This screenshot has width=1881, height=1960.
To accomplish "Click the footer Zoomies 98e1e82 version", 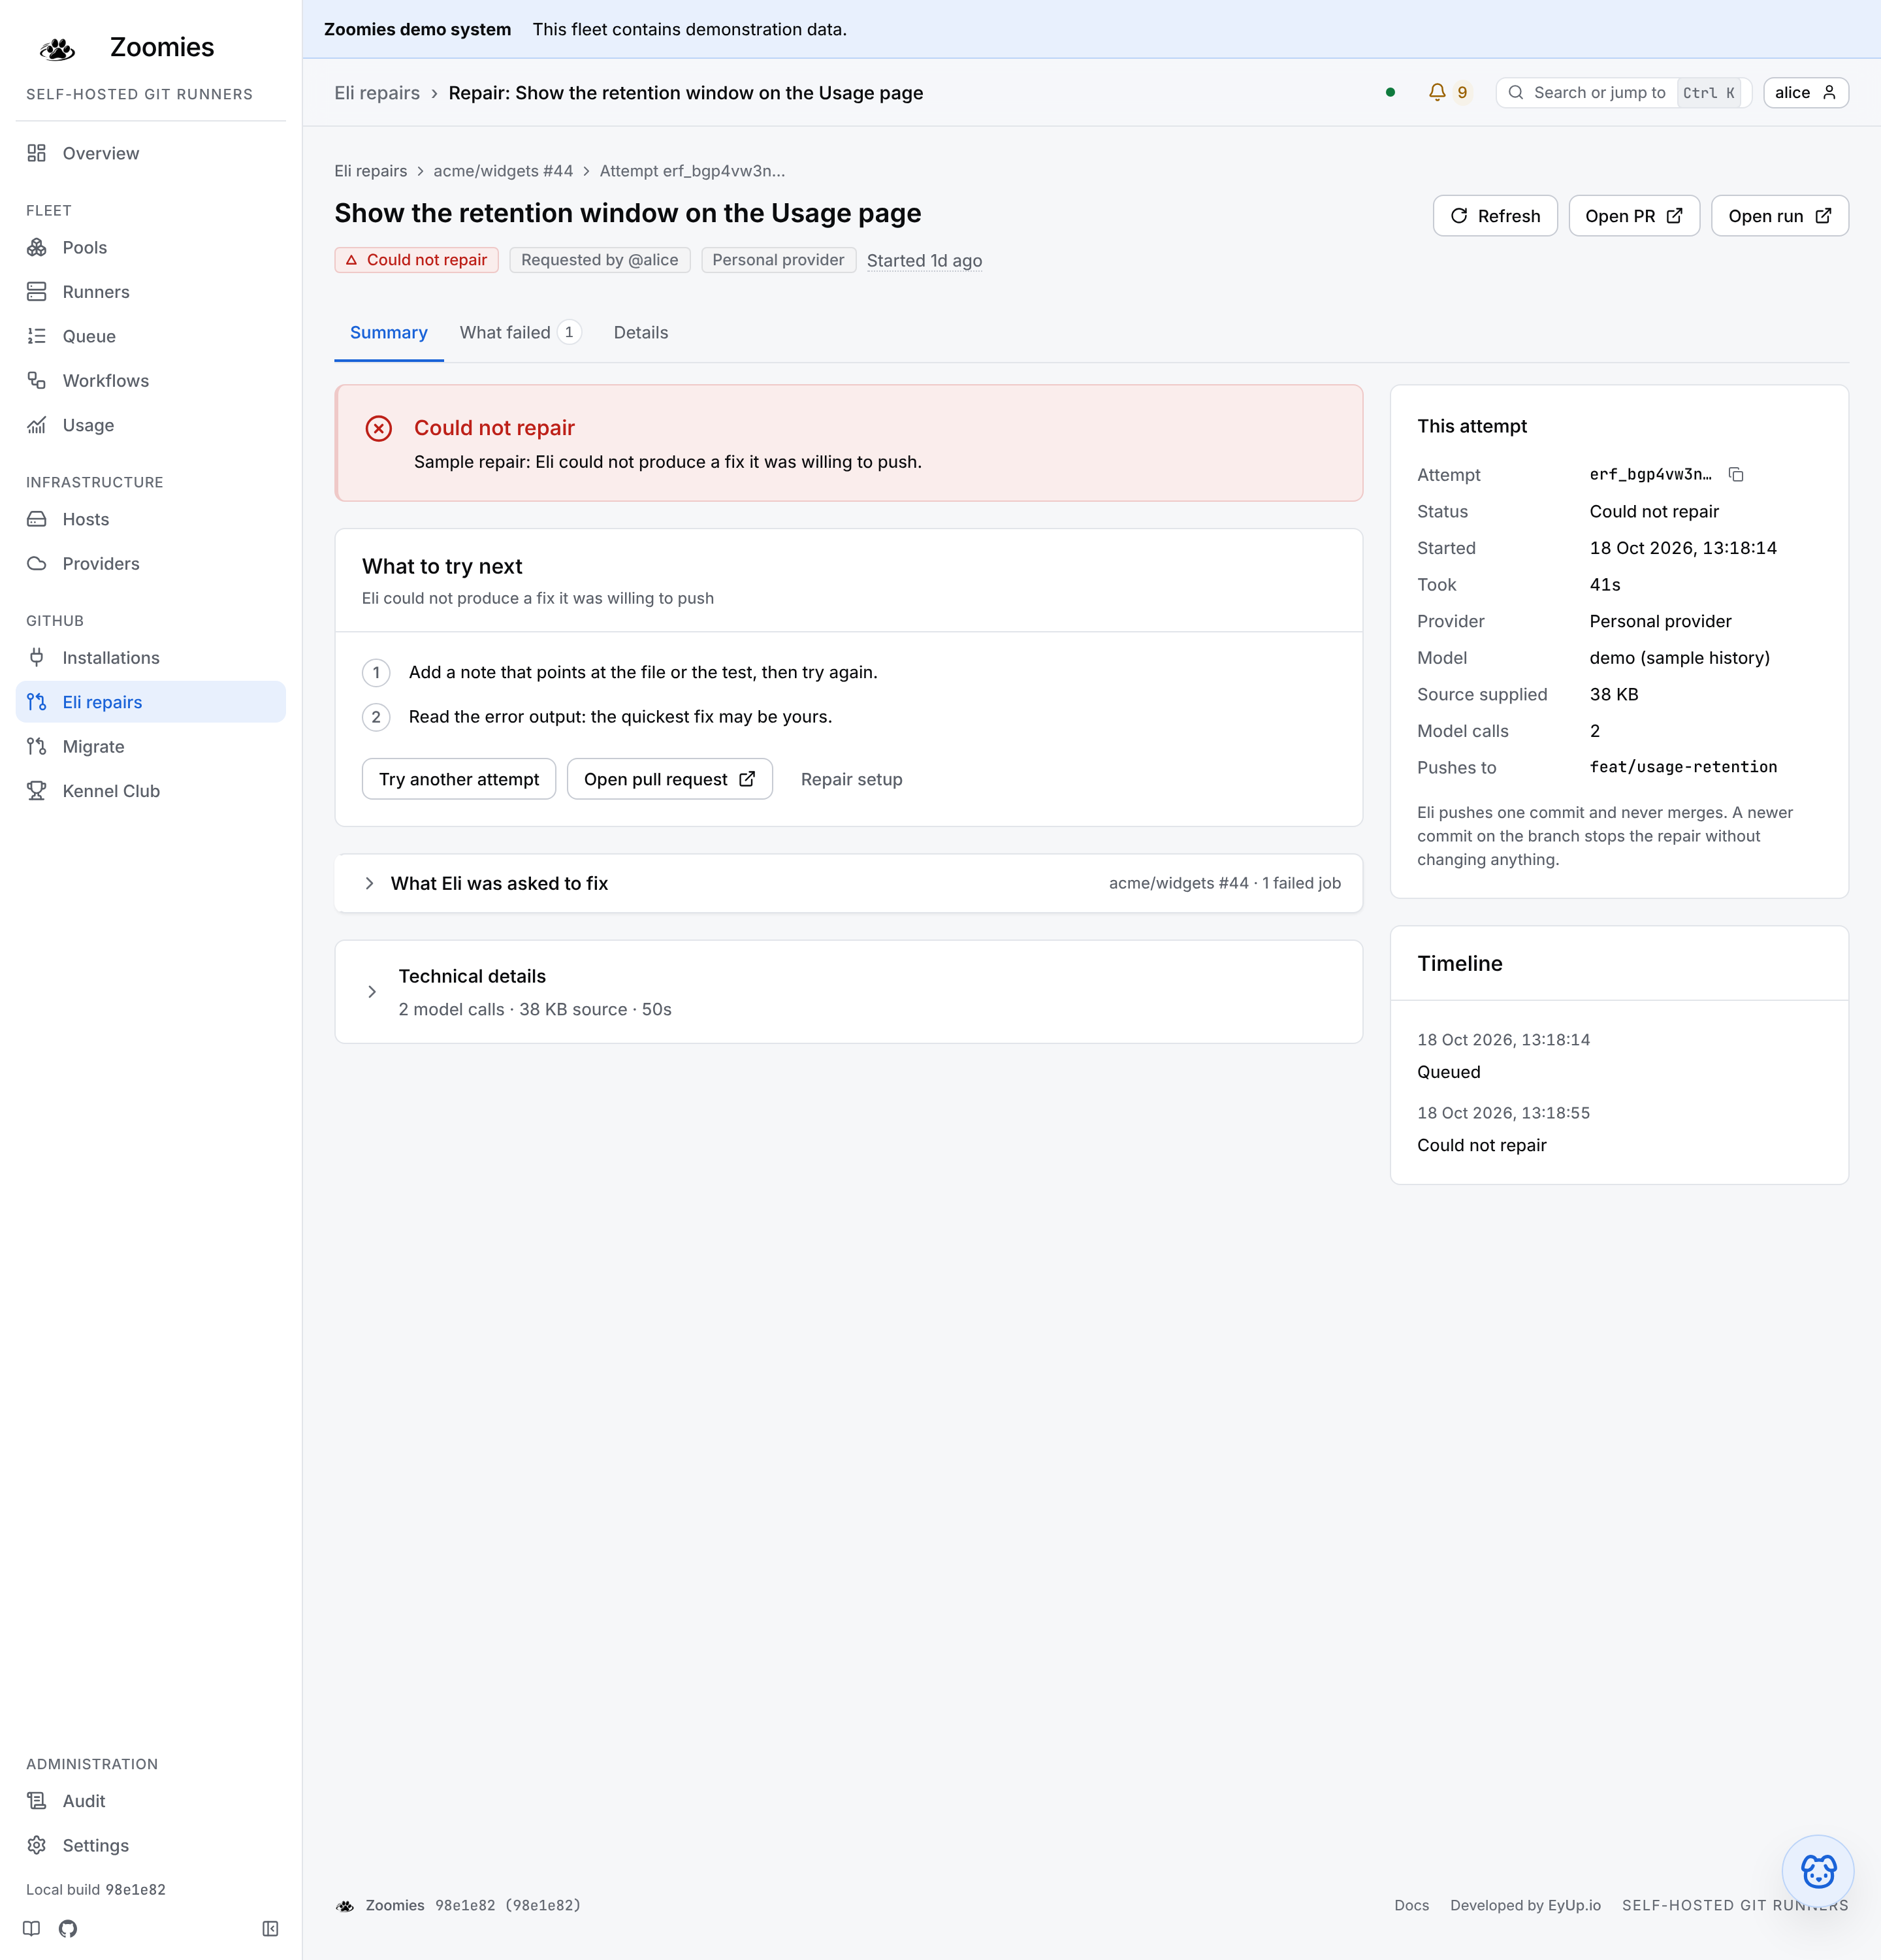I will click(458, 1906).
